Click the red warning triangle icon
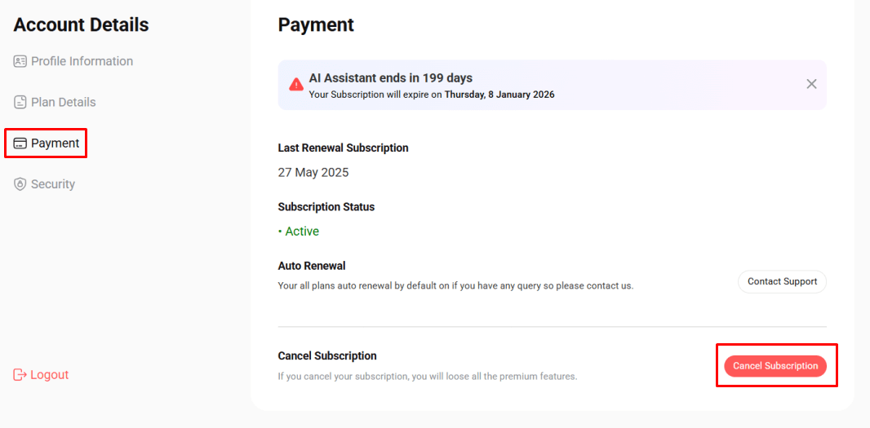 pyautogui.click(x=296, y=84)
